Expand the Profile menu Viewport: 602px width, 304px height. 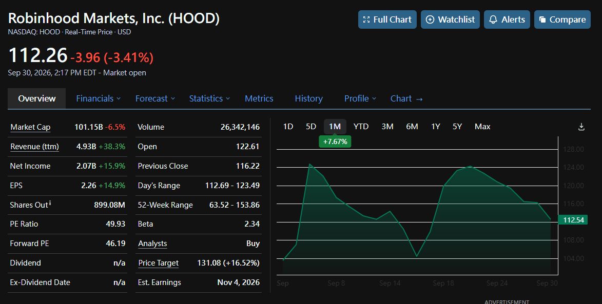[360, 98]
